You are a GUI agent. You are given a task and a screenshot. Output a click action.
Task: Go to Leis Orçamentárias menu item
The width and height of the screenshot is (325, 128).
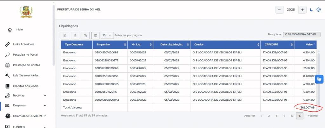click(26, 75)
